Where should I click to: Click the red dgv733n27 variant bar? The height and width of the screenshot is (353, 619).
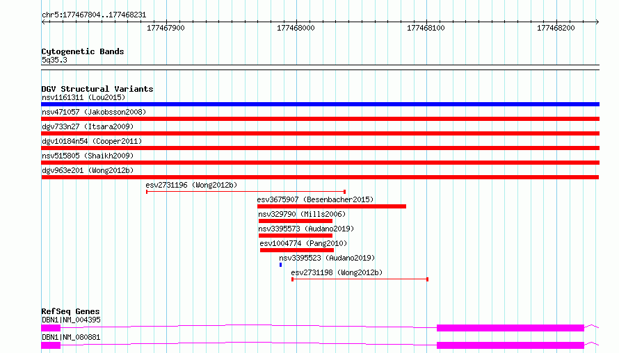[x=320, y=133]
